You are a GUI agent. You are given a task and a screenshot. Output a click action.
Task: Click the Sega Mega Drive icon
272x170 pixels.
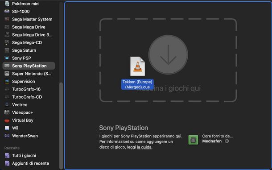[x=7, y=27]
